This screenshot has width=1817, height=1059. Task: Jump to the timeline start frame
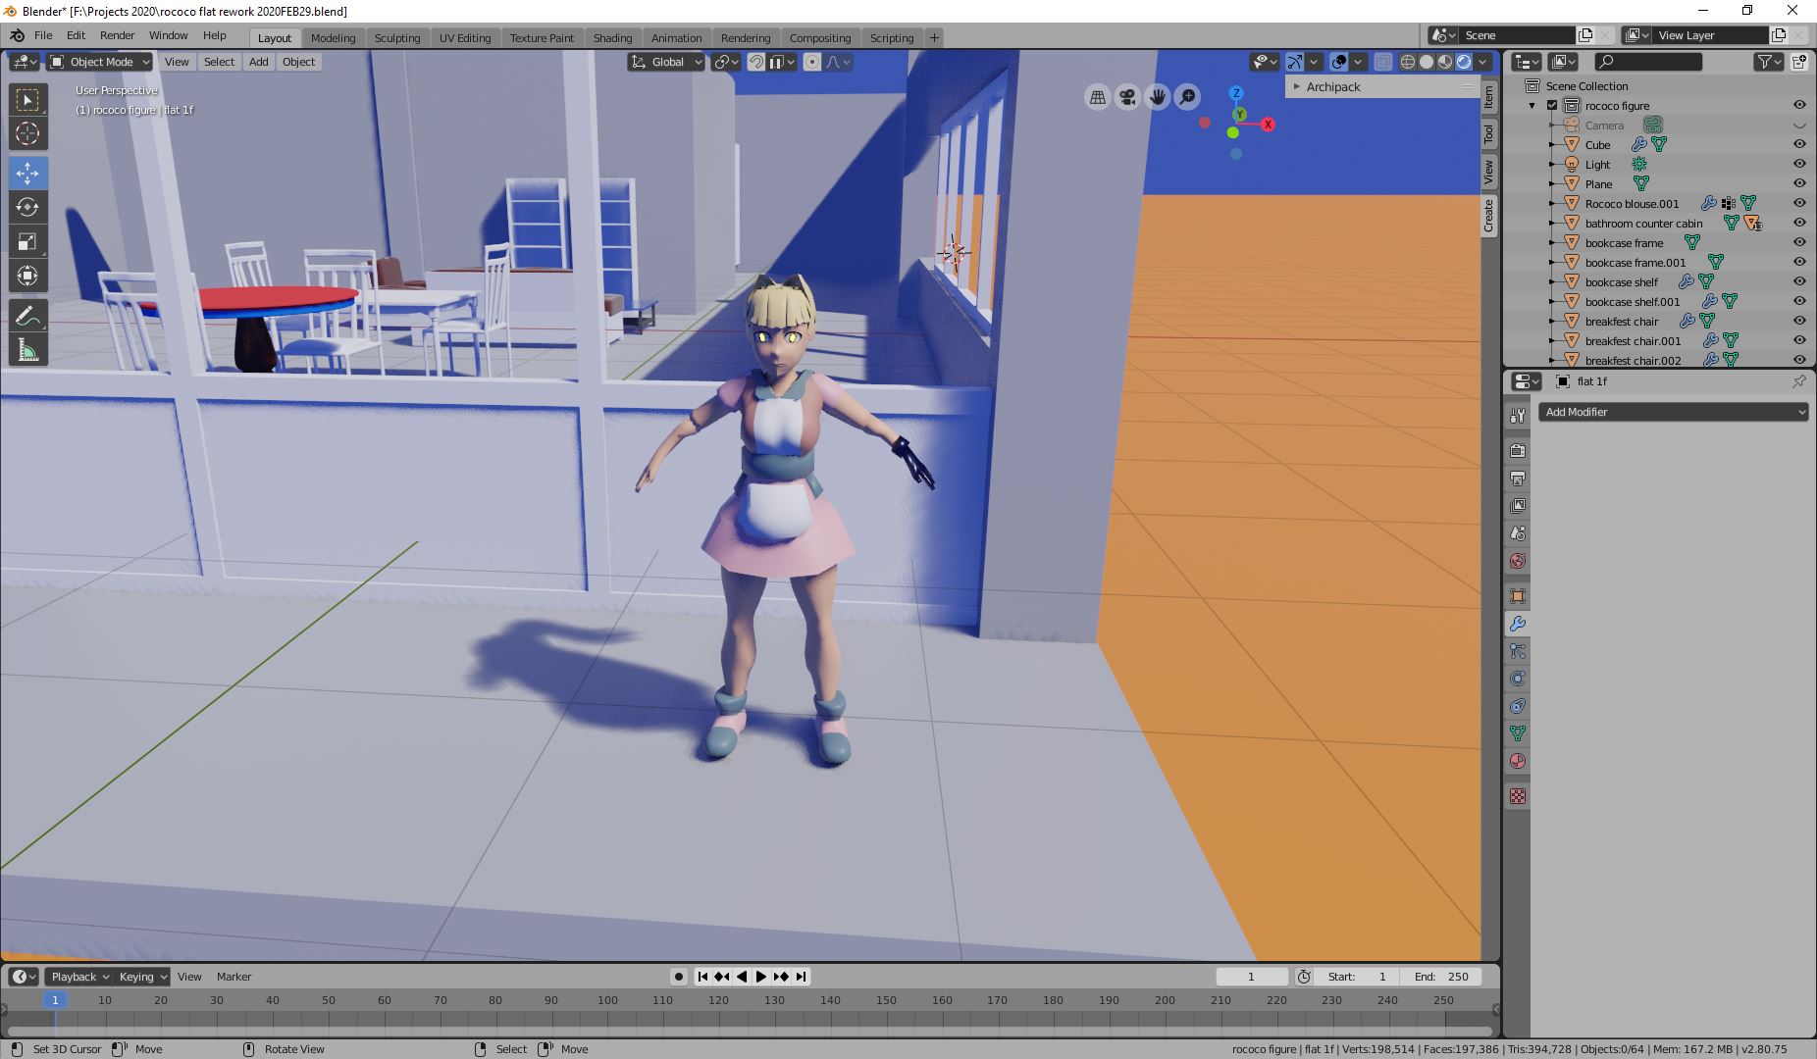coord(702,977)
